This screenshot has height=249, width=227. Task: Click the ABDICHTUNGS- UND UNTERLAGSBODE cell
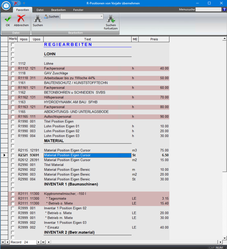point(87,112)
